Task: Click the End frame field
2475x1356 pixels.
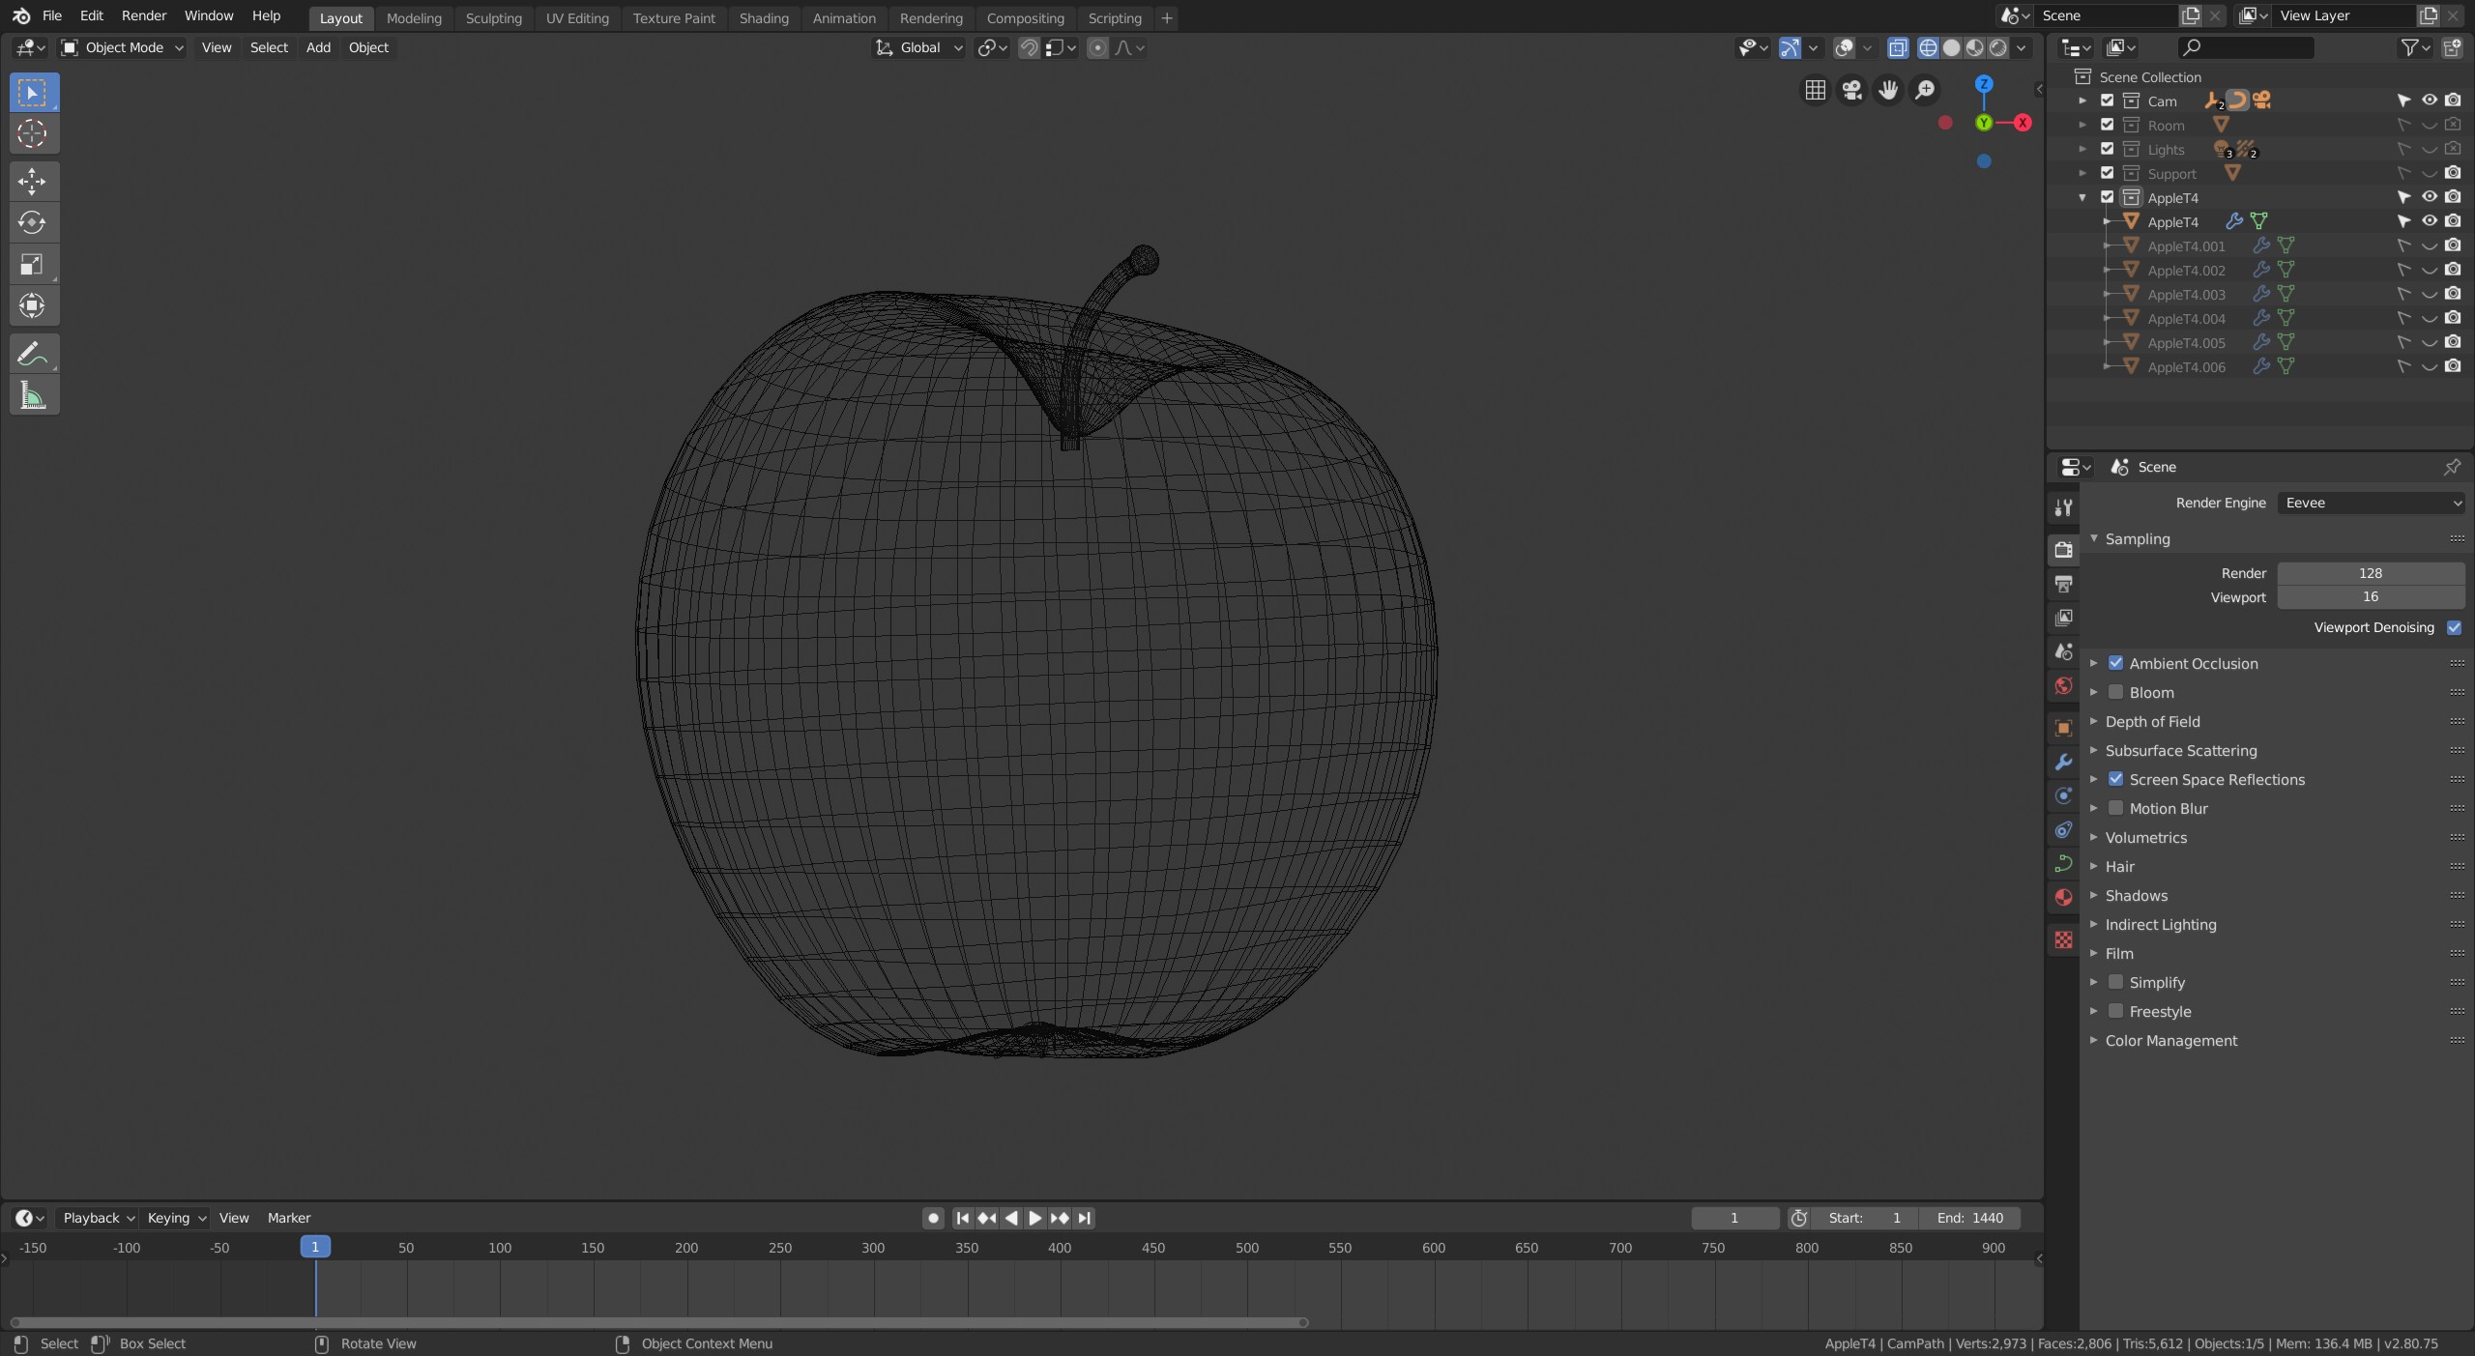Action: 1969,1218
